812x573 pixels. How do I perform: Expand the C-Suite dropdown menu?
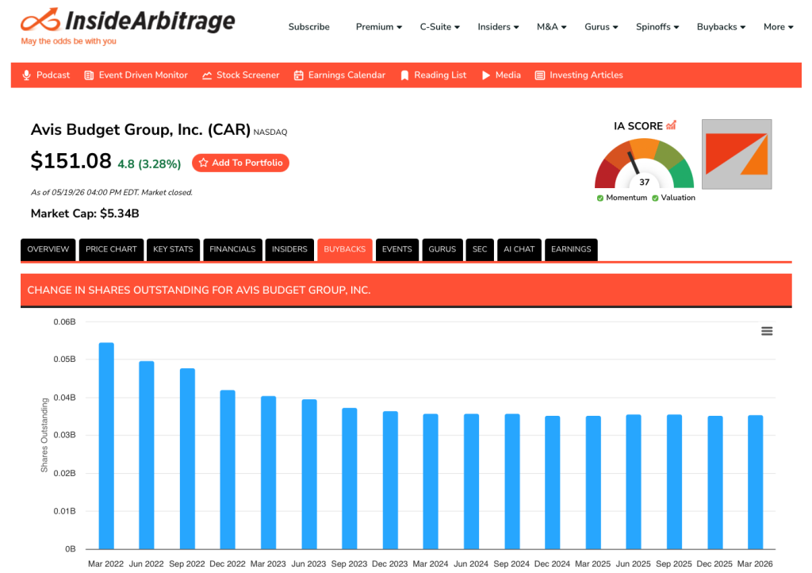[x=439, y=27]
